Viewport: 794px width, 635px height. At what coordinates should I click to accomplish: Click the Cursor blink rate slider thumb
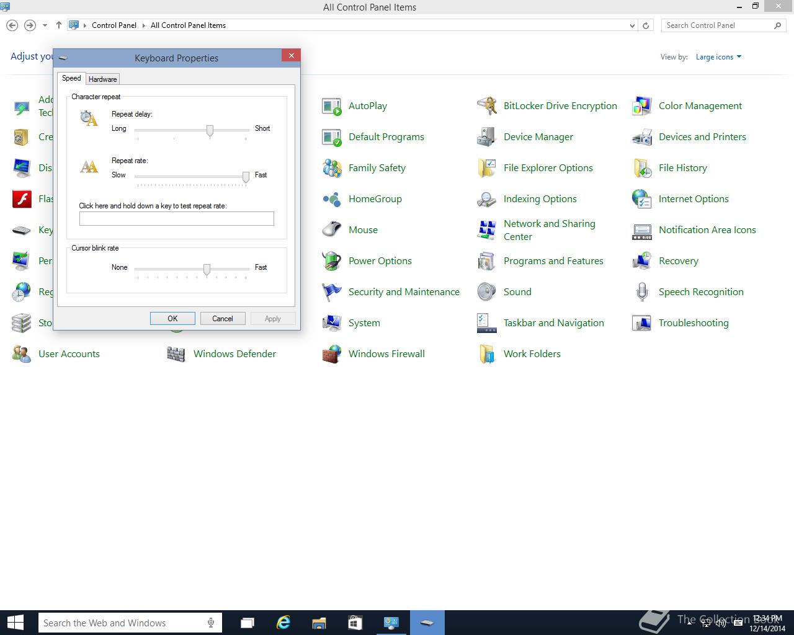[x=207, y=269]
